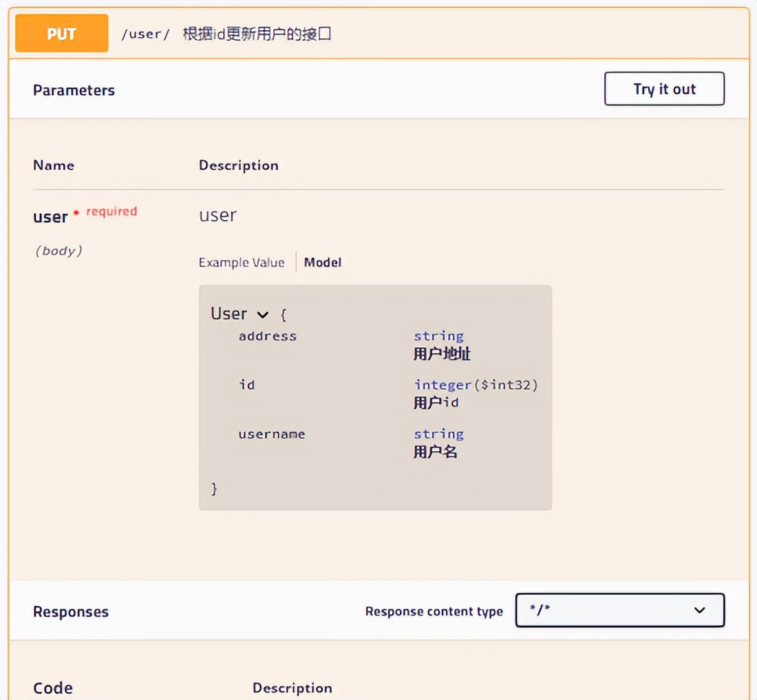Click the chevron icon in the content type selector
The image size is (757, 700).
click(x=700, y=611)
